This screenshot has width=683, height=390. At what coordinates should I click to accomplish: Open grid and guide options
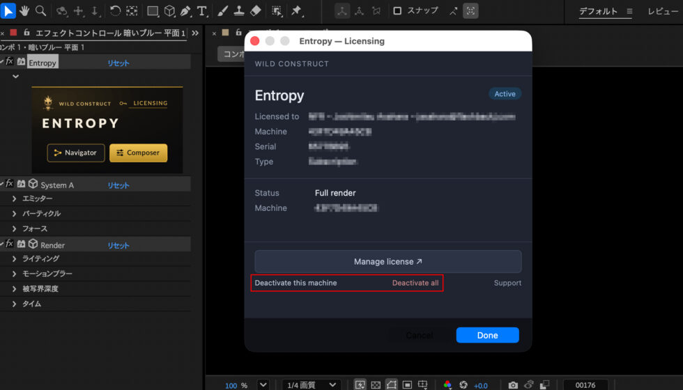[x=423, y=384]
